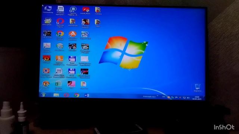Open the Recycle Bin (Корзина)
This screenshot has width=239, height=134.
coord(198,87)
